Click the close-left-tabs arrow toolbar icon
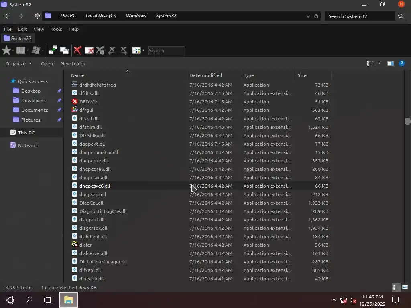The width and height of the screenshot is (411, 308). (x=112, y=50)
